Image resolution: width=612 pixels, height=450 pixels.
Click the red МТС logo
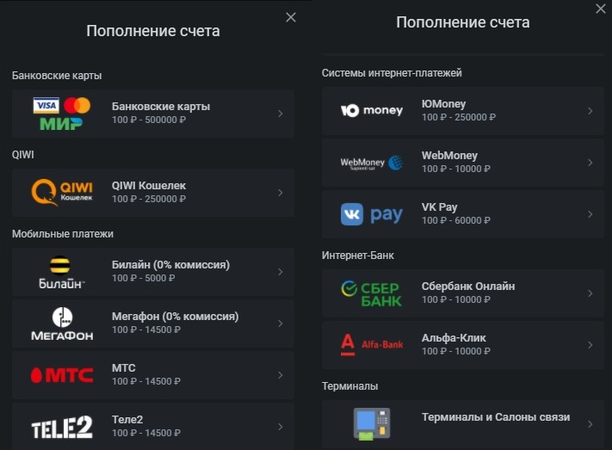(x=62, y=375)
